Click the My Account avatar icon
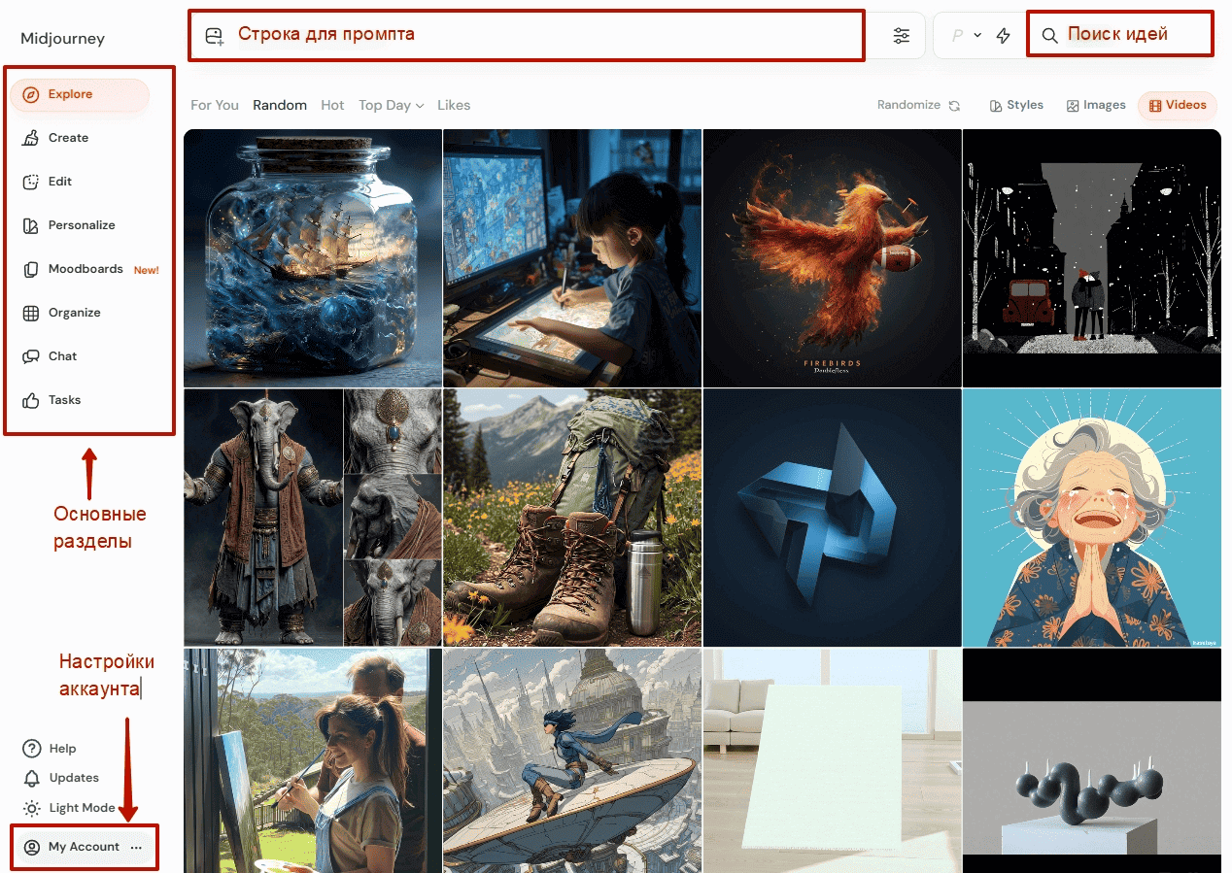The height and width of the screenshot is (873, 1232). pyautogui.click(x=32, y=847)
